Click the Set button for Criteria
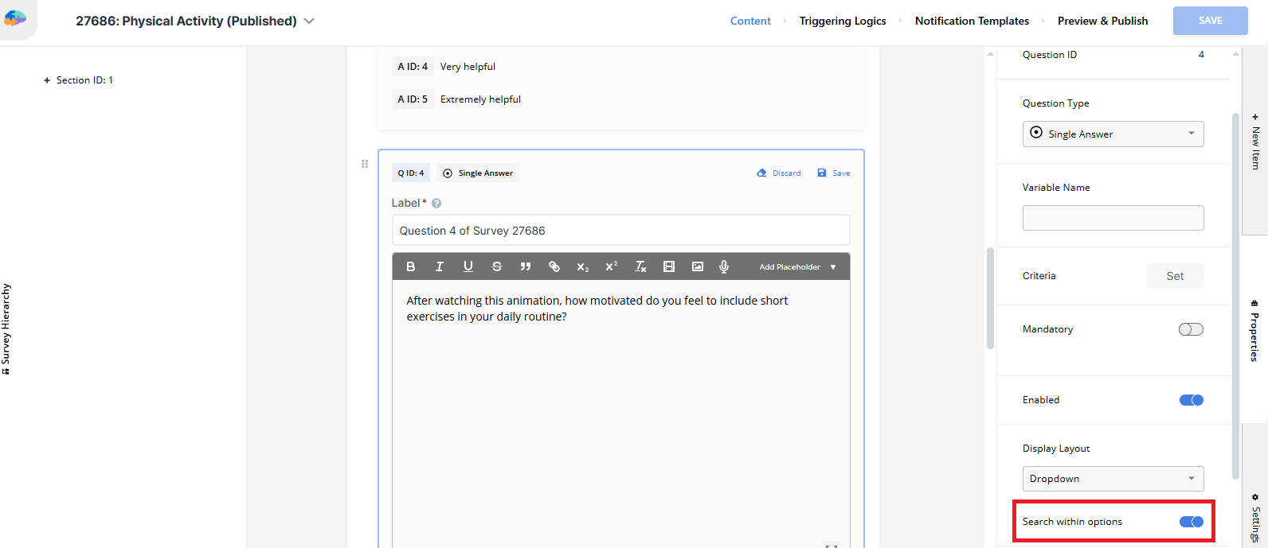Screen dimensions: 1268x548 (x=1175, y=276)
